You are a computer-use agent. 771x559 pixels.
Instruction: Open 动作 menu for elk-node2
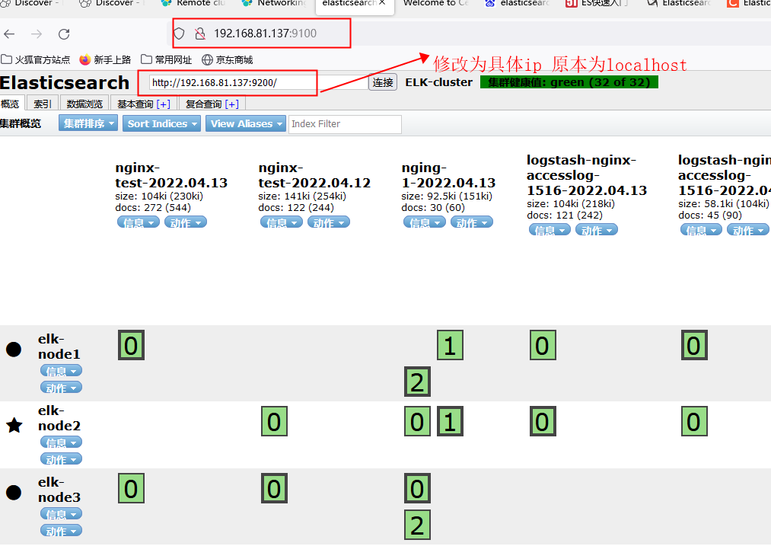coord(61,459)
